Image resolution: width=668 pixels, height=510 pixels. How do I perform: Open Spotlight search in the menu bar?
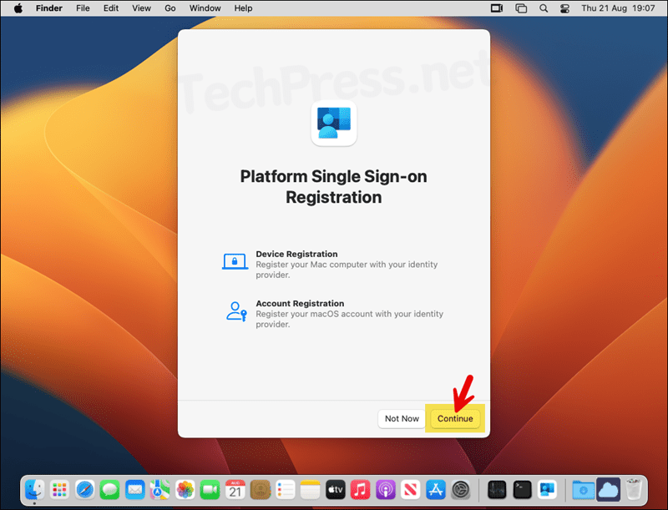[x=543, y=8]
